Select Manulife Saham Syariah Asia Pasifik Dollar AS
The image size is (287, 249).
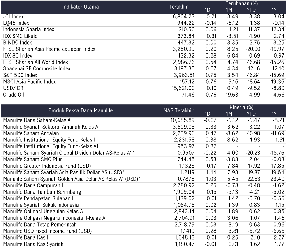64,172
